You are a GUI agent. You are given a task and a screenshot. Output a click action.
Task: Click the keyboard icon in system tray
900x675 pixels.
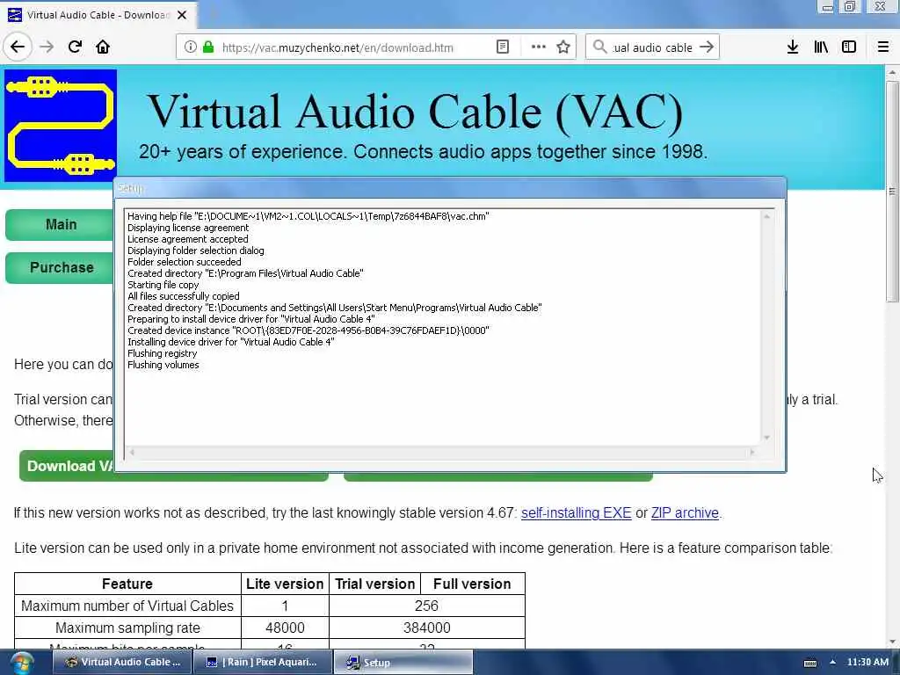point(809,663)
